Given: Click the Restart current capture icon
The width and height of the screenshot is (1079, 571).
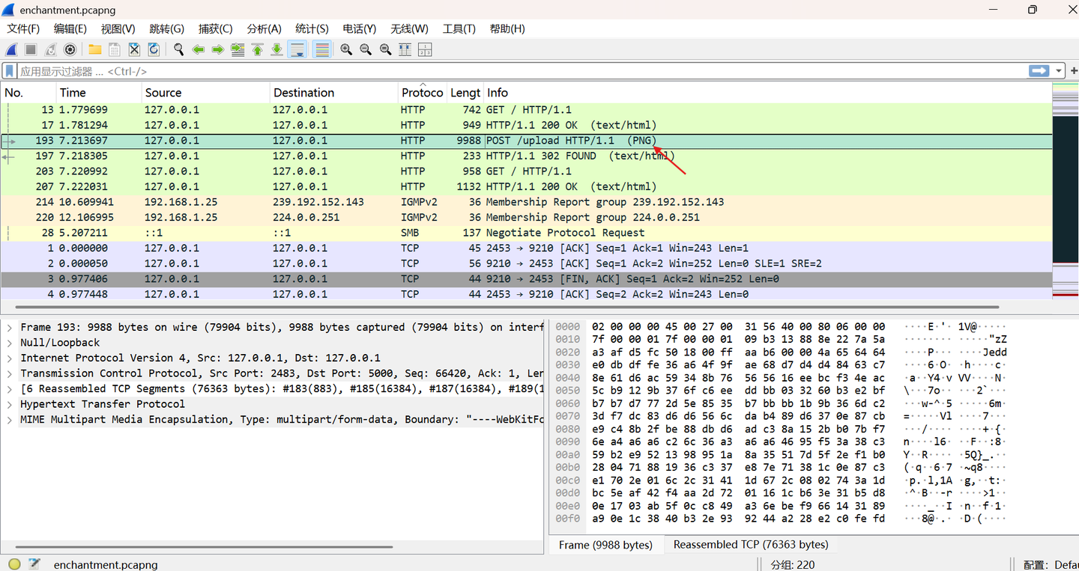Looking at the screenshot, I should [x=50, y=49].
